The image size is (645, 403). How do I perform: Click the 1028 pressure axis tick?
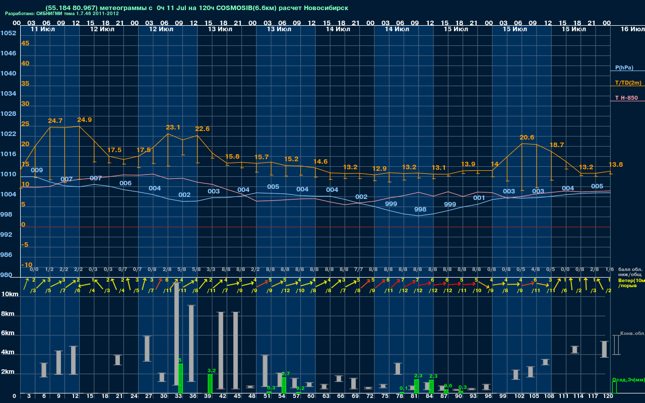point(8,114)
